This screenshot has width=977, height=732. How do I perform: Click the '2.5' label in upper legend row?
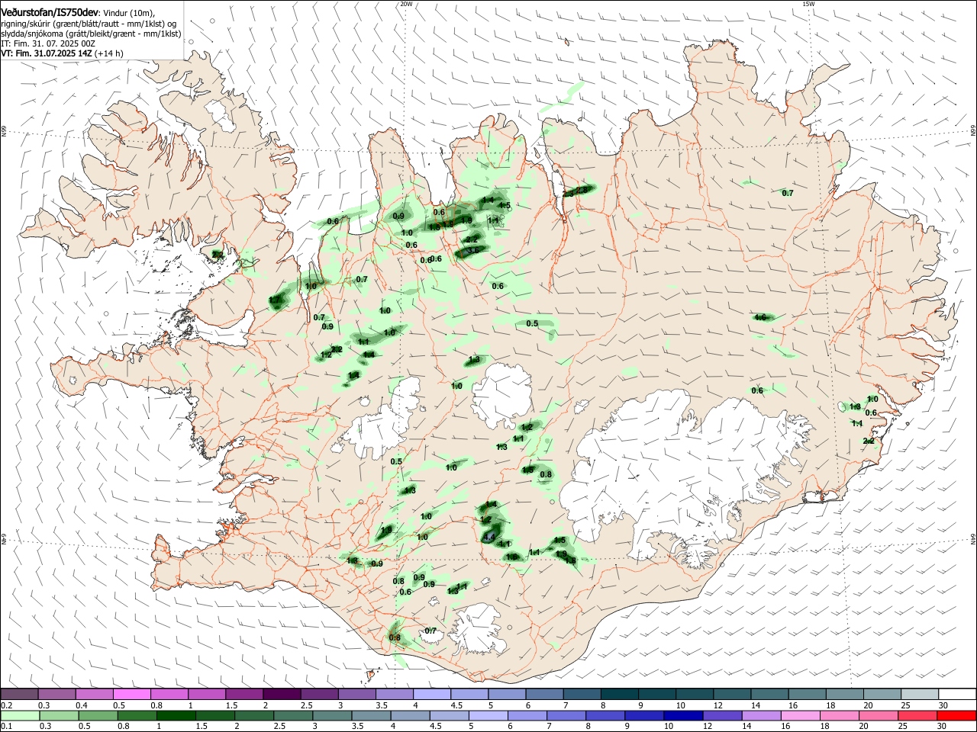(307, 705)
